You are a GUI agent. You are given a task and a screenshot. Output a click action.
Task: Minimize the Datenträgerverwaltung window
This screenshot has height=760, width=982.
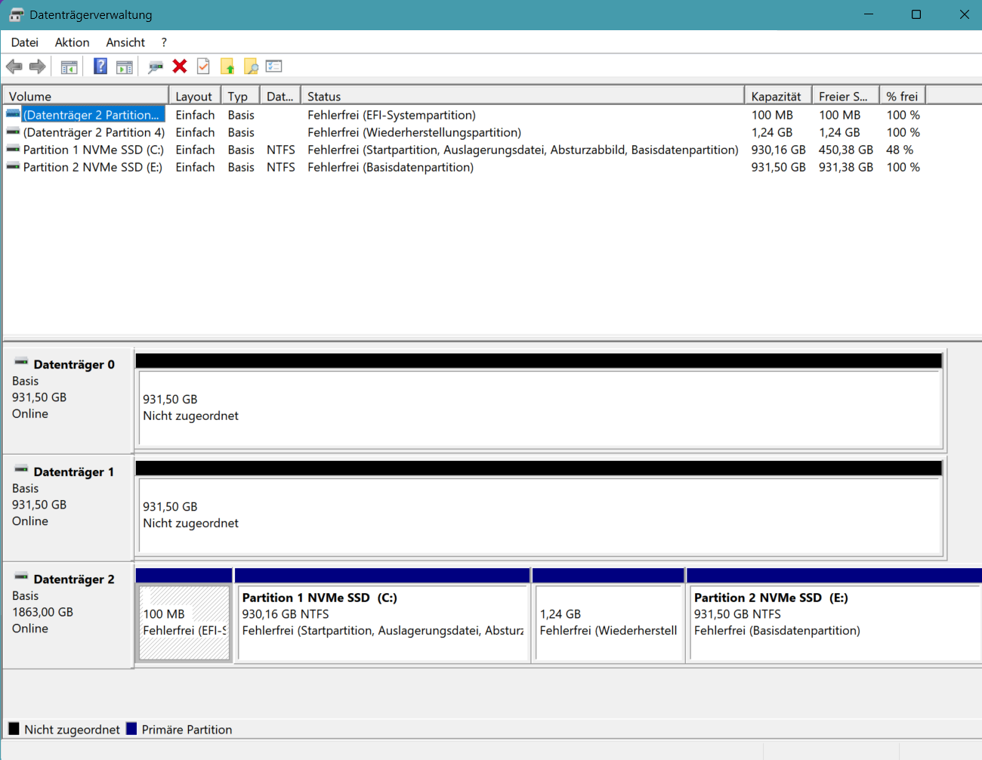(869, 14)
